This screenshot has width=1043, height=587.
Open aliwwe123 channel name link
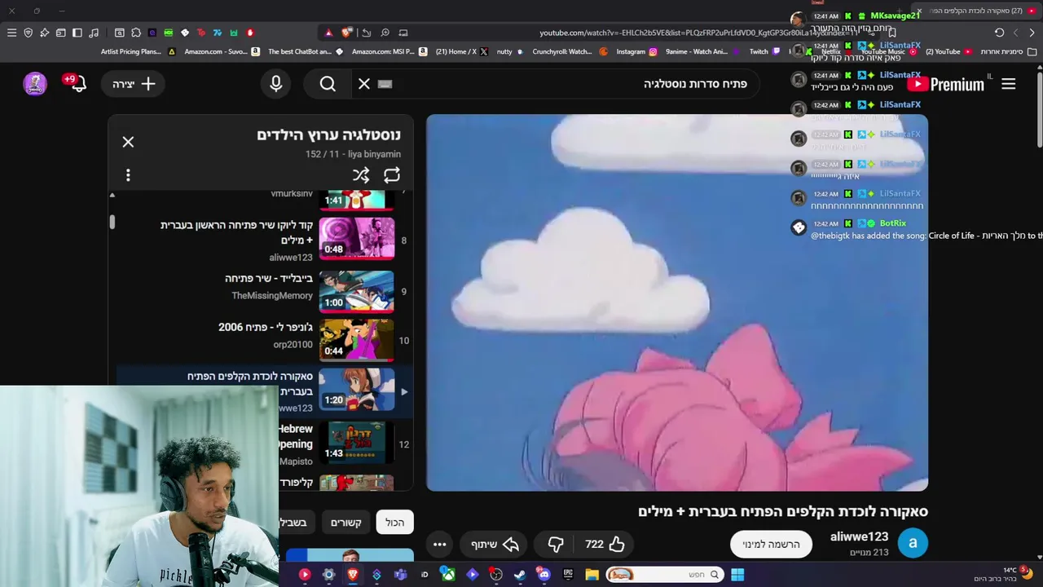pyautogui.click(x=859, y=536)
